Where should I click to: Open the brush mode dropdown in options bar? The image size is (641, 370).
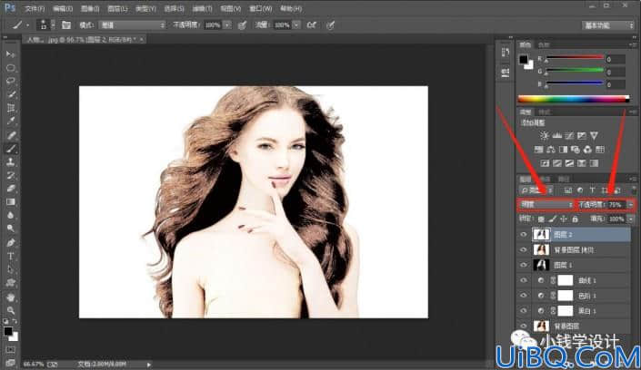pyautogui.click(x=133, y=25)
